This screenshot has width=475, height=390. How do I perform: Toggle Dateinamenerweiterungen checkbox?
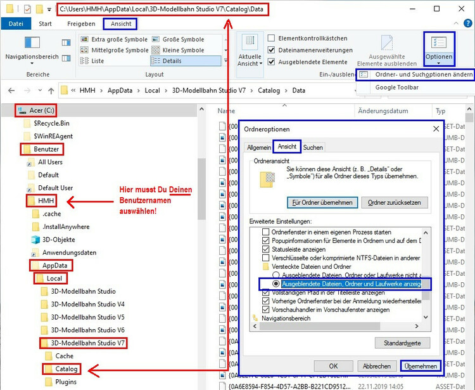coord(272,50)
